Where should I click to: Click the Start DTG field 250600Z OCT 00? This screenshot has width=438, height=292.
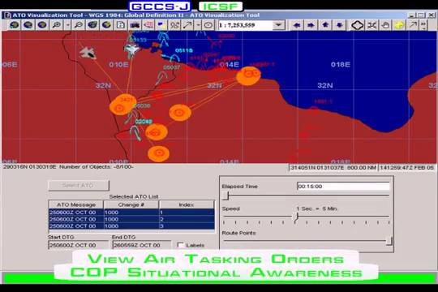78,245
